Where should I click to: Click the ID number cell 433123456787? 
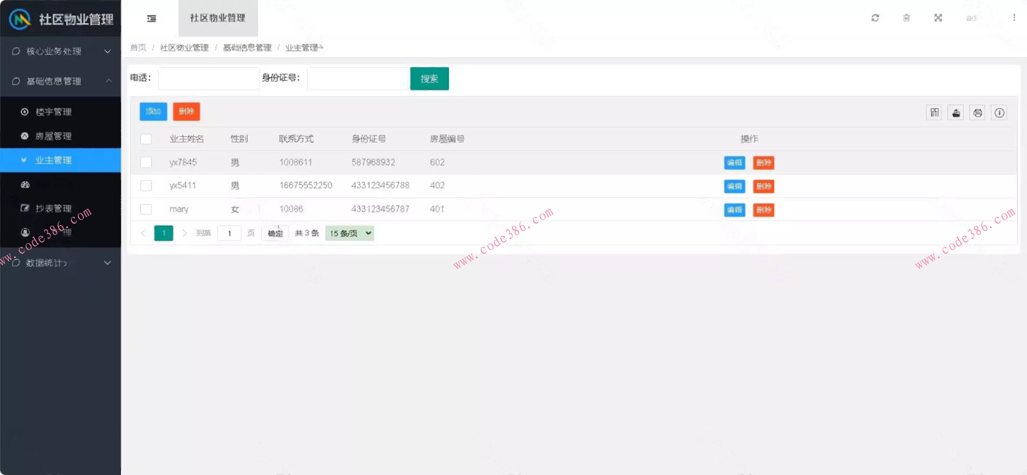pyautogui.click(x=380, y=209)
